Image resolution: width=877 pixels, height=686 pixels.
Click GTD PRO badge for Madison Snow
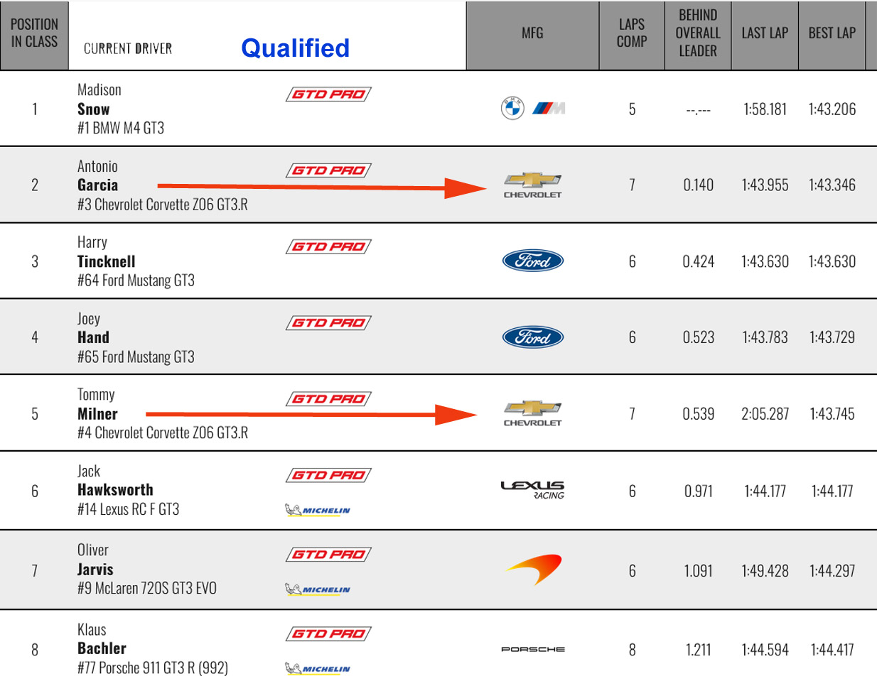tap(328, 94)
